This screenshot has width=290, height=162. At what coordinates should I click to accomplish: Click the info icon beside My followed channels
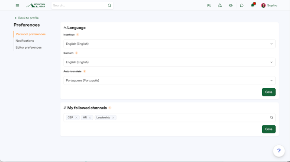point(110,108)
